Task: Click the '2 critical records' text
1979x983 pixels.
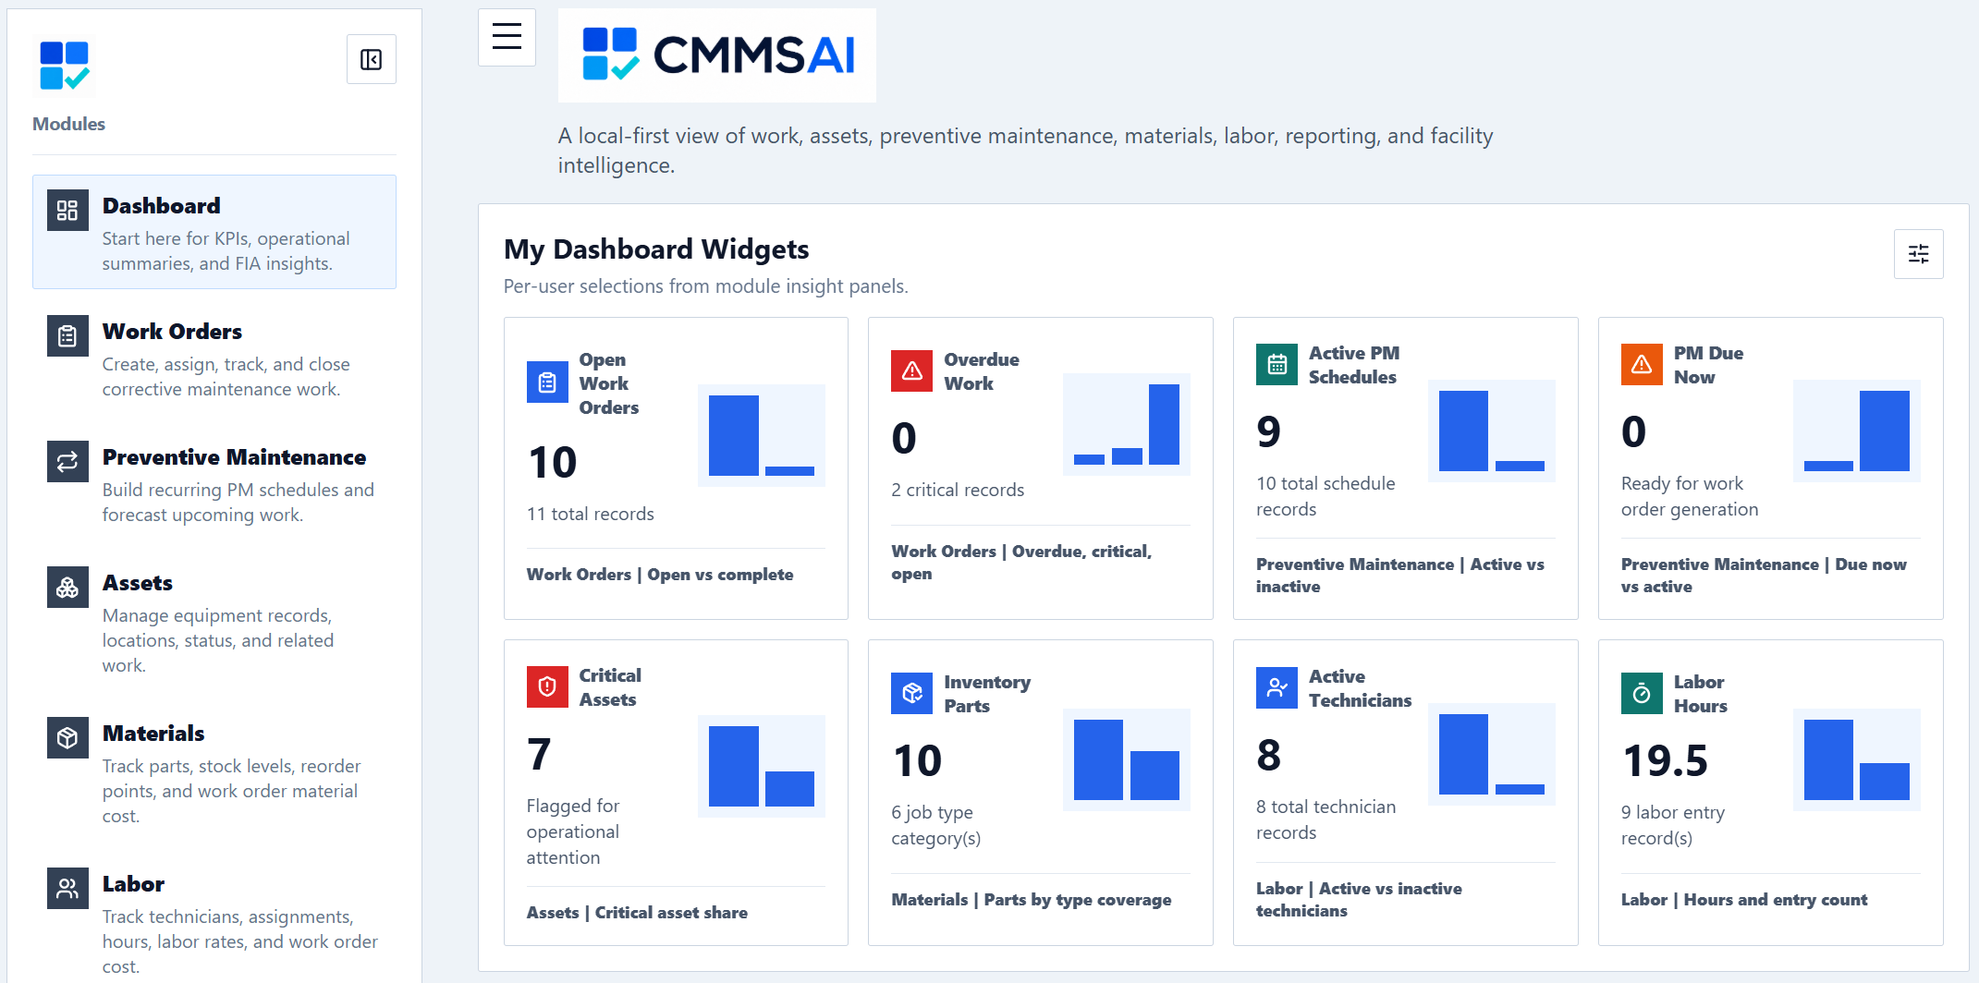Action: click(x=958, y=490)
